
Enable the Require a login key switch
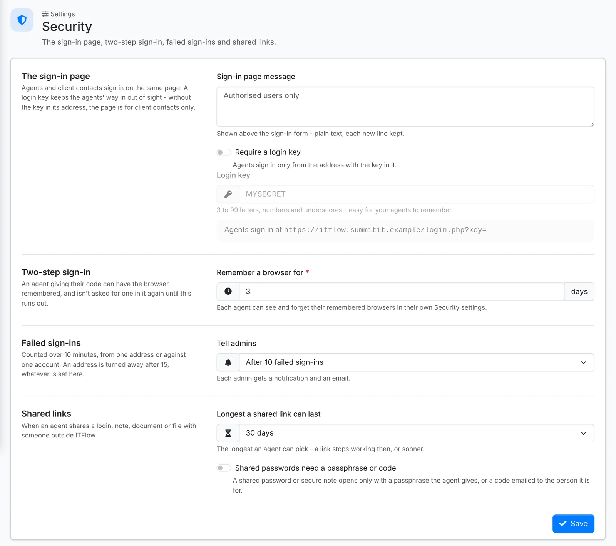click(224, 152)
